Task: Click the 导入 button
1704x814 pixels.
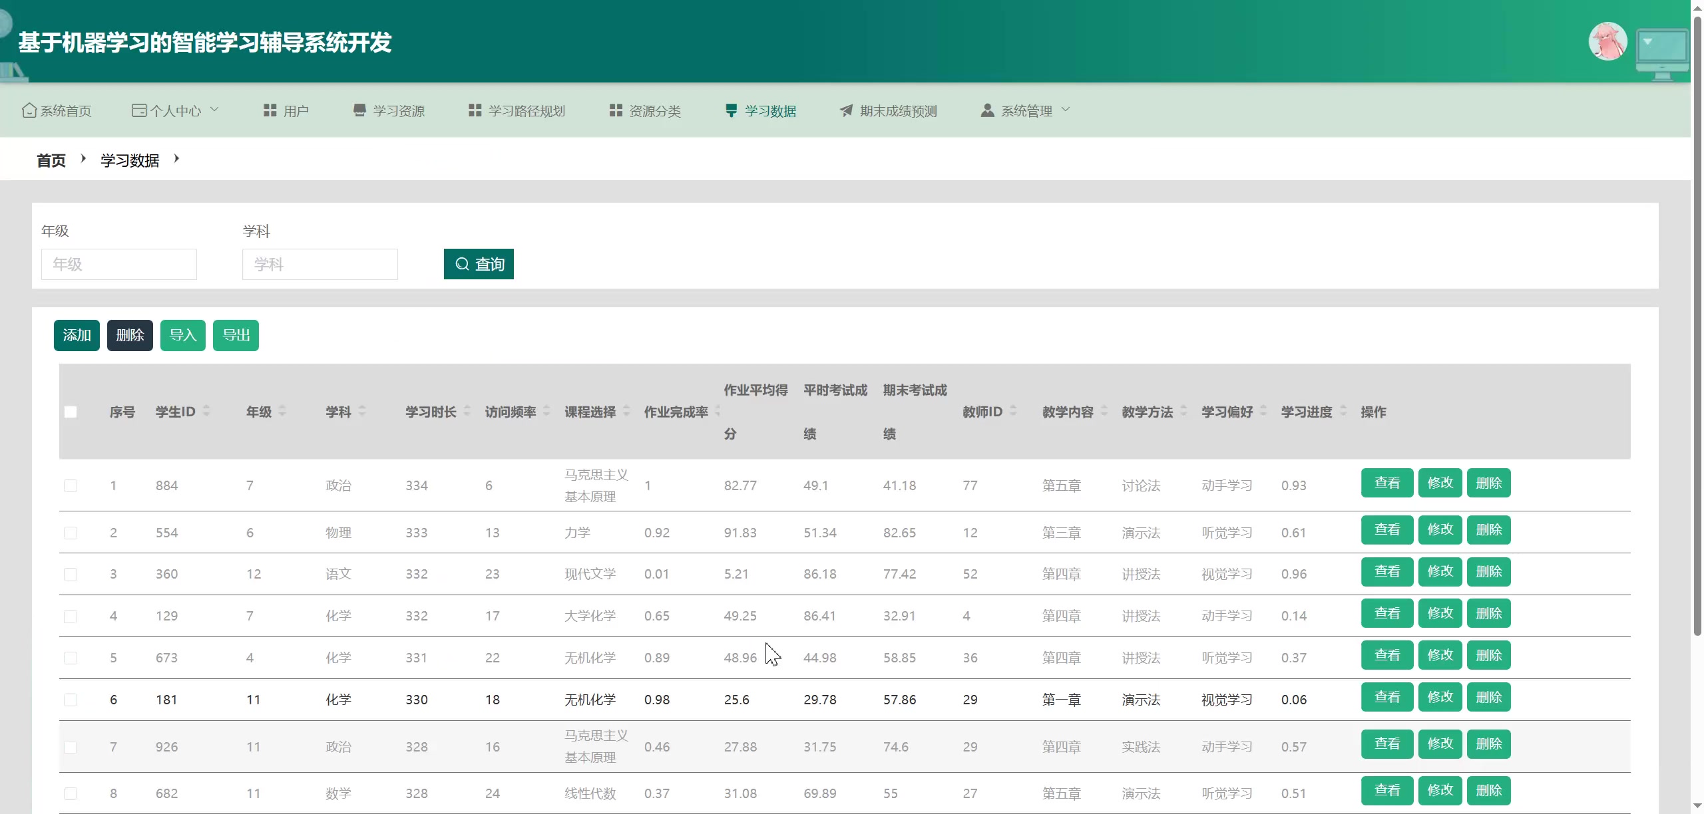Action: [x=183, y=335]
